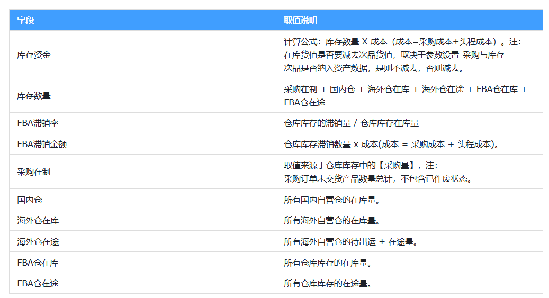
Task: Click 所有海外自营仓的待出运 + 在途量 text
Action: 350,241
